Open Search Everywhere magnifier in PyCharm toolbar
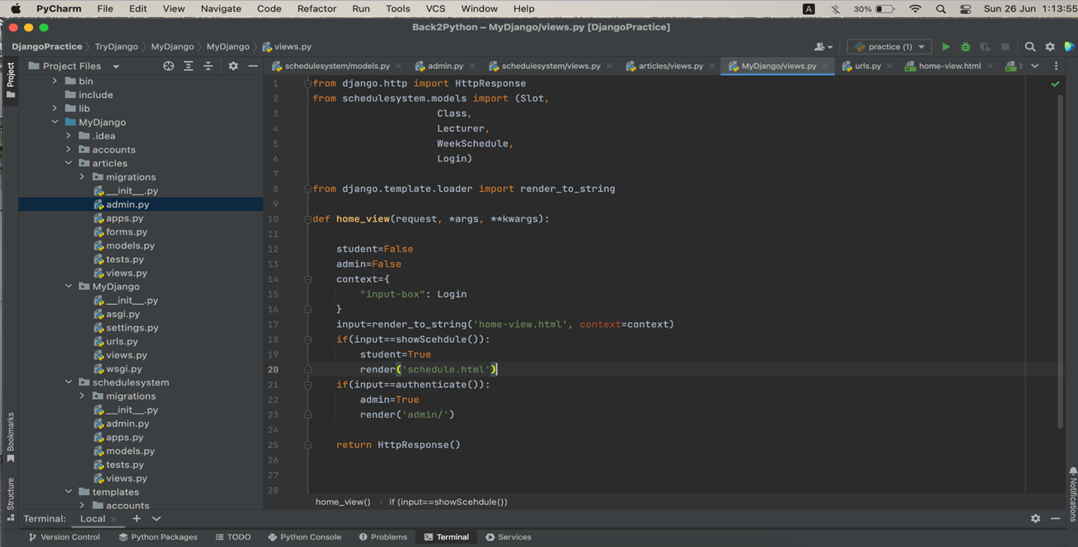Image resolution: width=1078 pixels, height=547 pixels. pos(1030,47)
